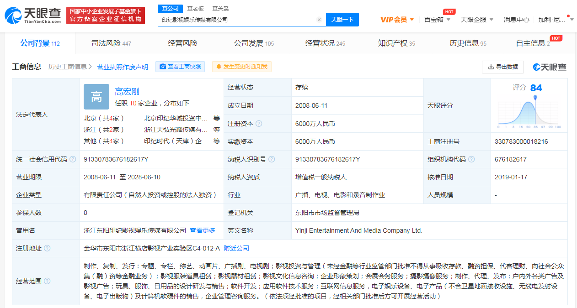This screenshot has height=308, width=577.
Task: Expand the 百宝箱 dropdown
Action: click(x=437, y=20)
